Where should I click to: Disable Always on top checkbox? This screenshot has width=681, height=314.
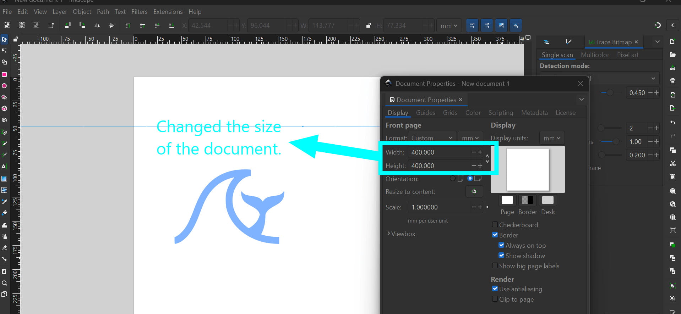point(501,245)
